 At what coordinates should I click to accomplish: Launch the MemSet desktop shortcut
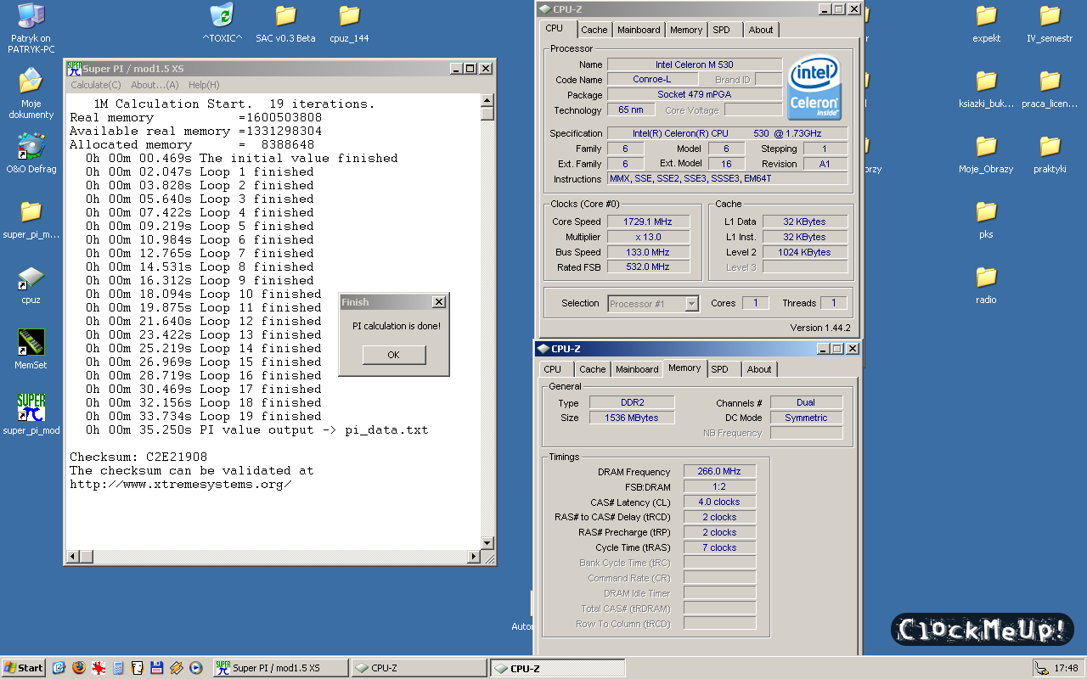point(31,350)
